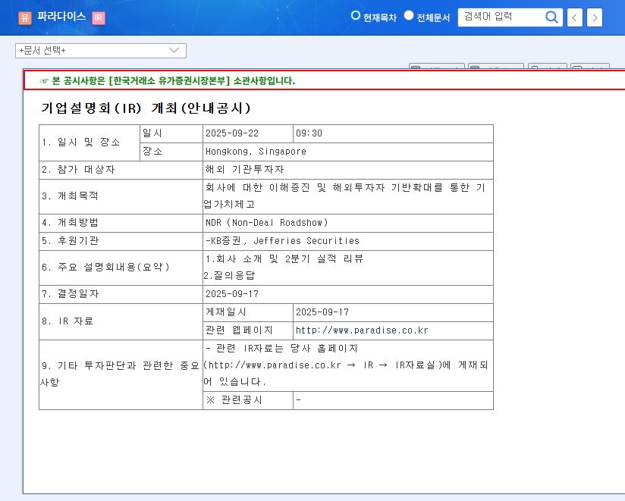
Task: Click the -KB증권, Jefferies Securities cell
Action: click(x=348, y=241)
